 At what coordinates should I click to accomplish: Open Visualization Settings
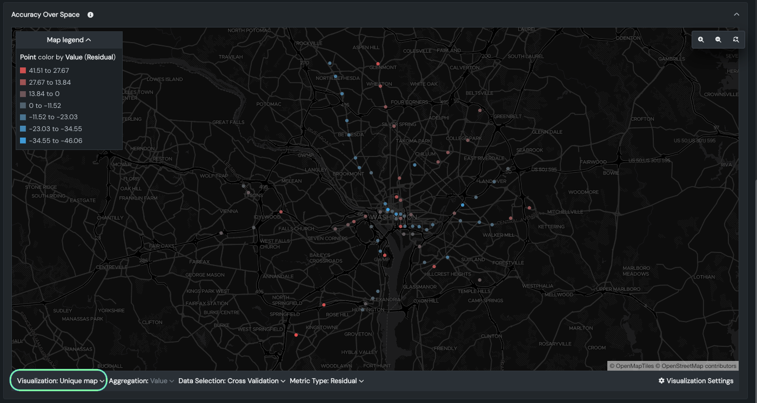point(700,381)
